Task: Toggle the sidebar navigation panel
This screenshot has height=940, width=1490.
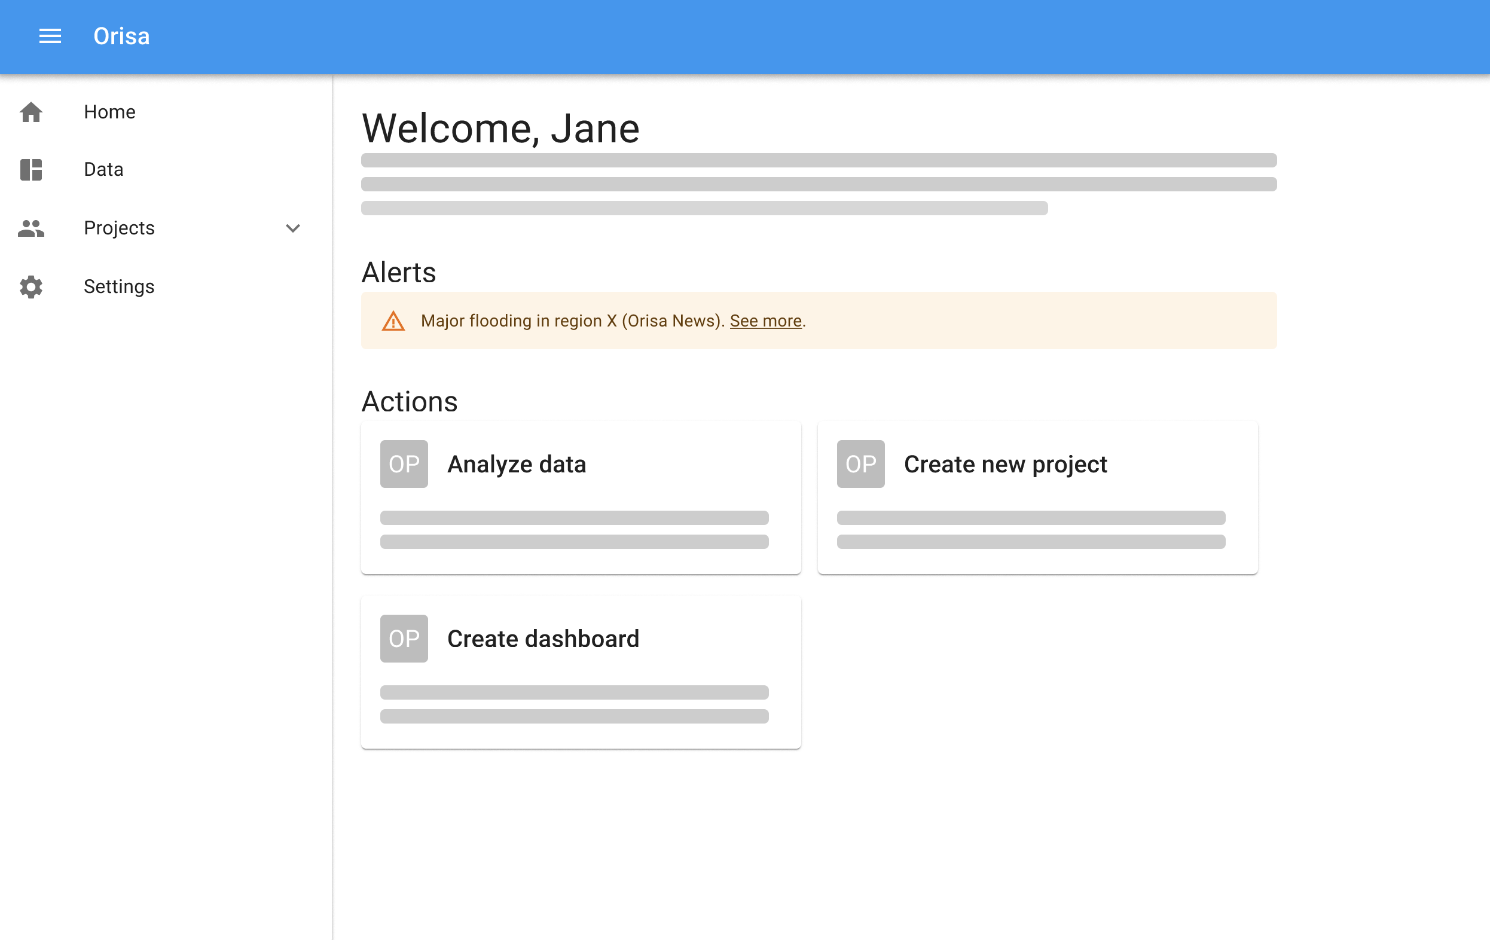Action: click(x=50, y=36)
